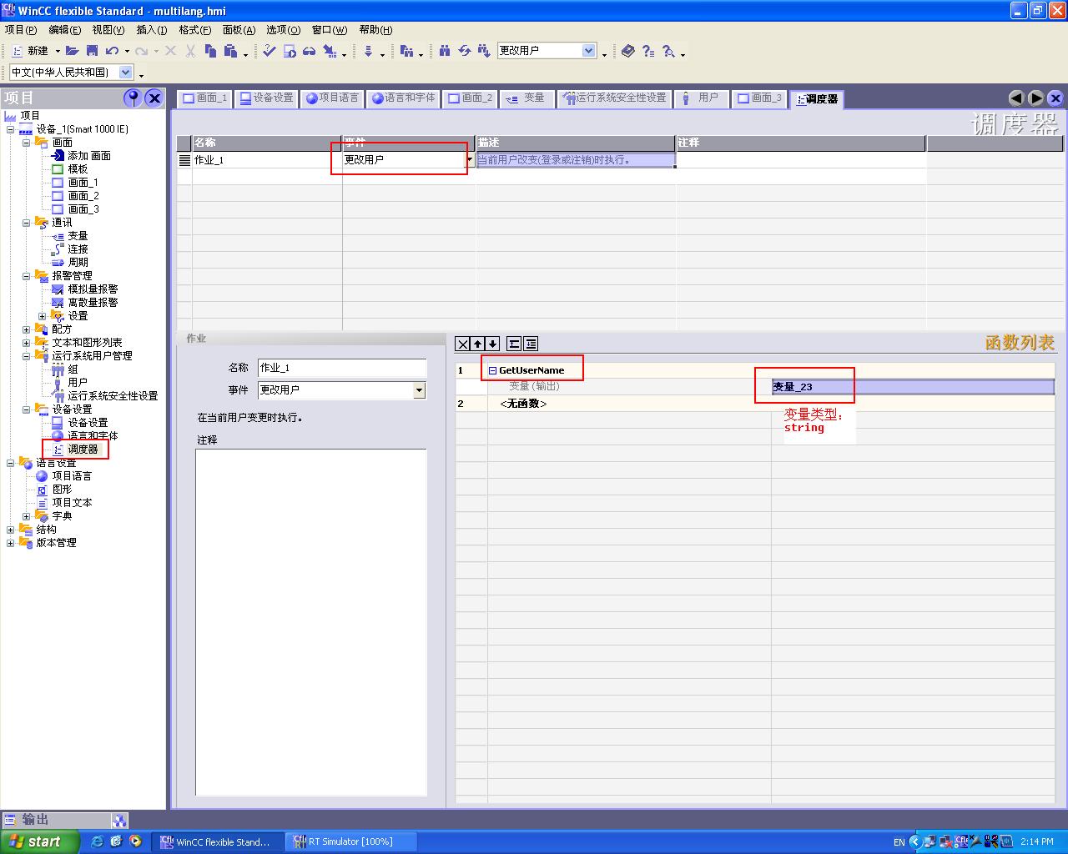1068x854 pixels.
Task: Click the delete X icon in function list
Action: pos(463,344)
